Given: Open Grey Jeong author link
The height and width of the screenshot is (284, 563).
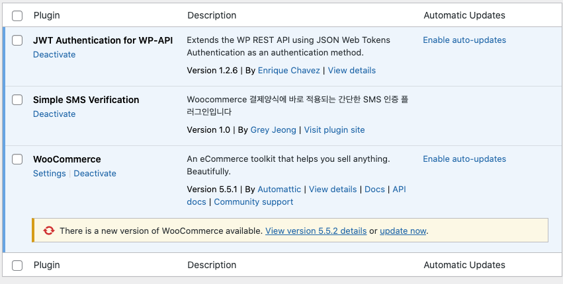Looking at the screenshot, I should [273, 130].
